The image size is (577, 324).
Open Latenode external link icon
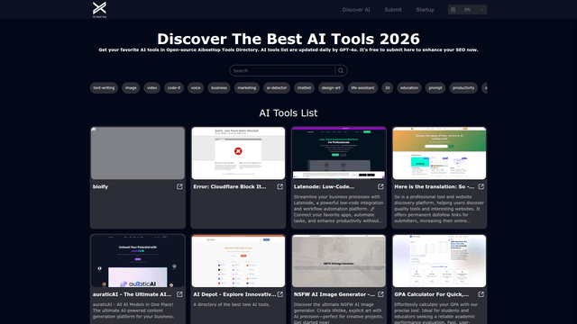point(380,186)
